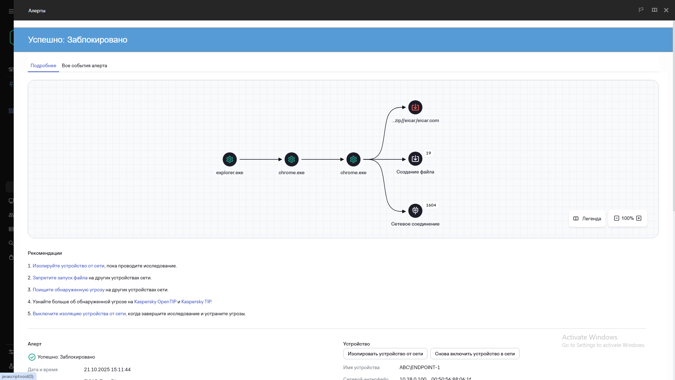
Task: Click the red eicar.com file node
Action: pyautogui.click(x=415, y=107)
